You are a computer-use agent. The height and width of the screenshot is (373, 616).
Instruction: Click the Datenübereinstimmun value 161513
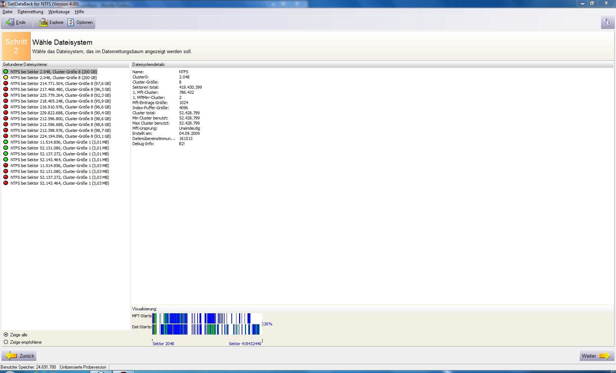pyautogui.click(x=186, y=139)
